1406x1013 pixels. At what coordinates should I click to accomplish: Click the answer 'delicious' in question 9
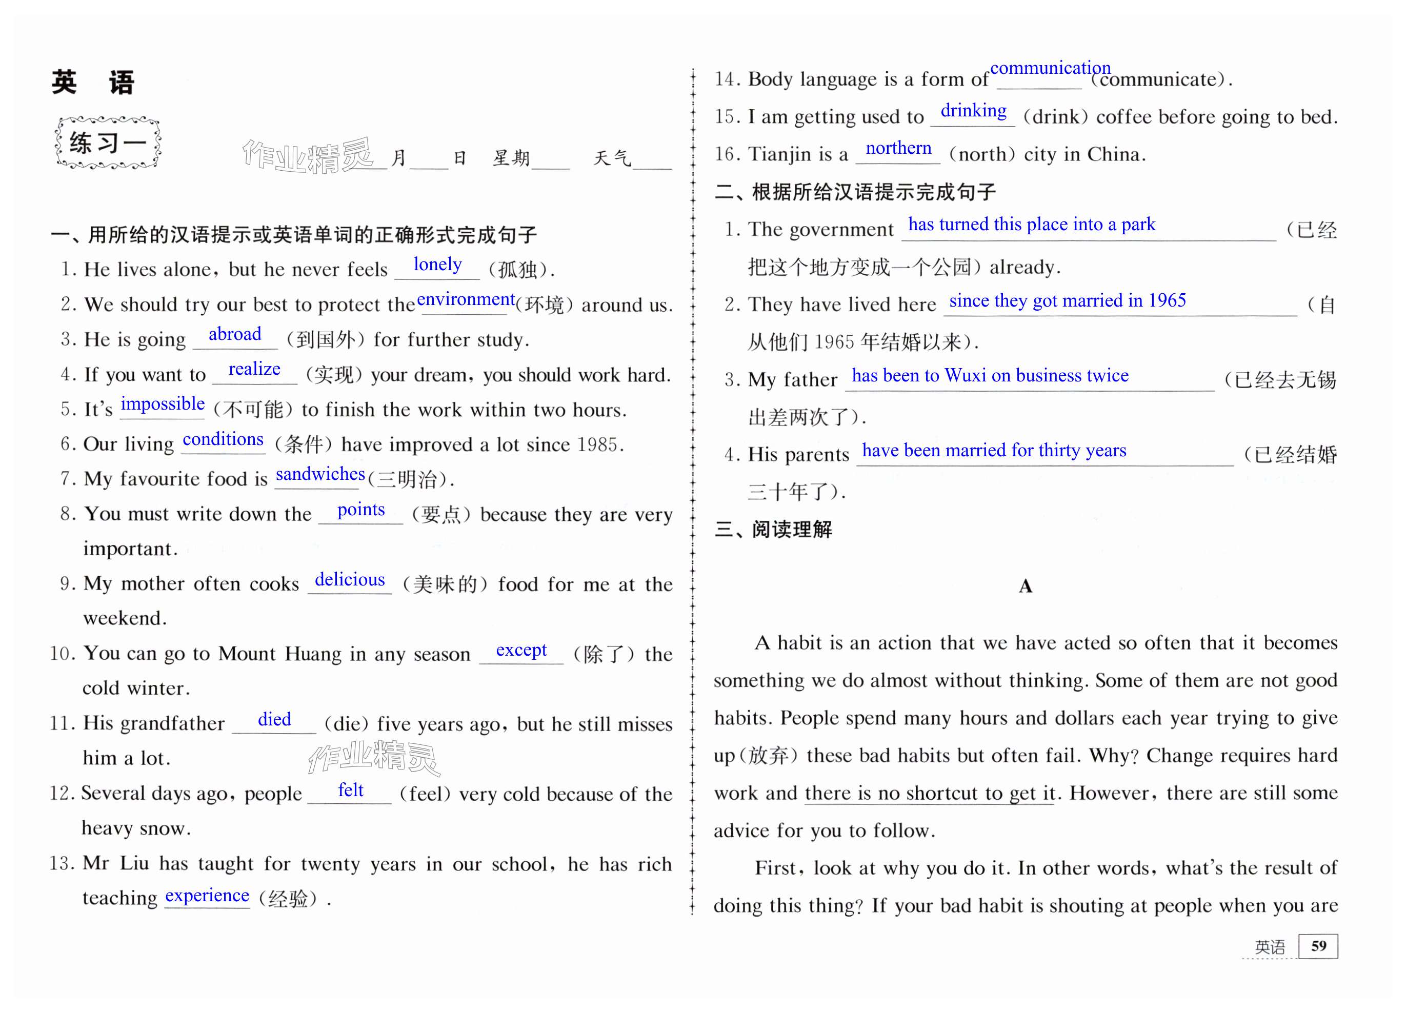(350, 580)
